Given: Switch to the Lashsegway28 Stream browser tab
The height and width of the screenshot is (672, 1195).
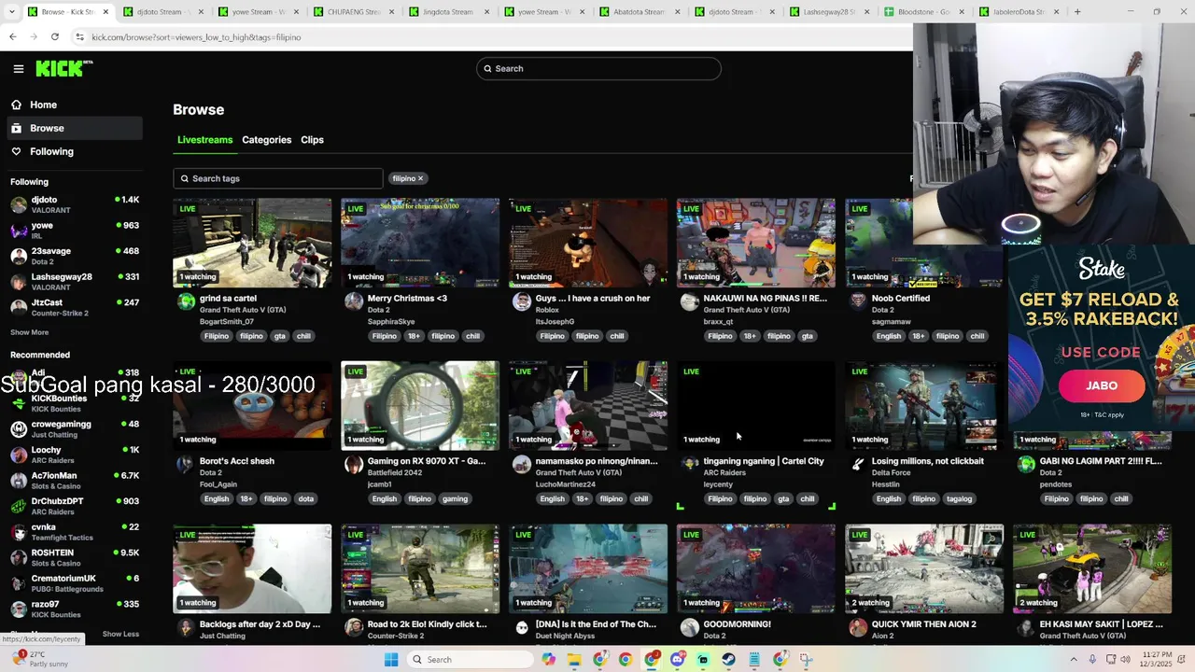Looking at the screenshot, I should (828, 12).
